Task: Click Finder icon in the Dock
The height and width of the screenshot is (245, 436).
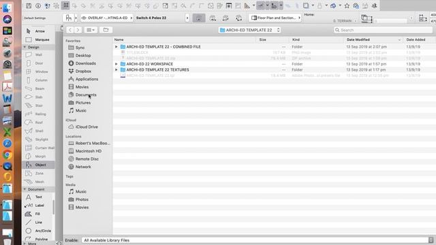Action: tap(7, 7)
